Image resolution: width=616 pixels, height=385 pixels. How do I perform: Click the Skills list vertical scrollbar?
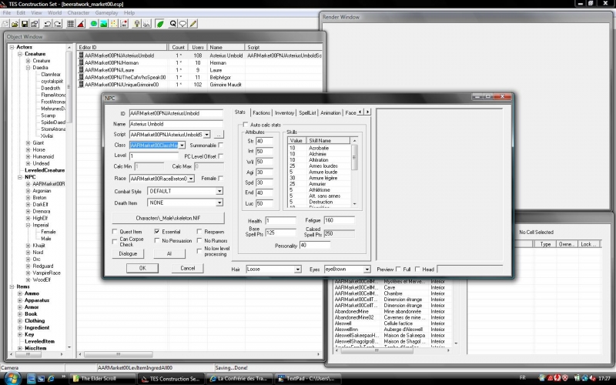(354, 172)
